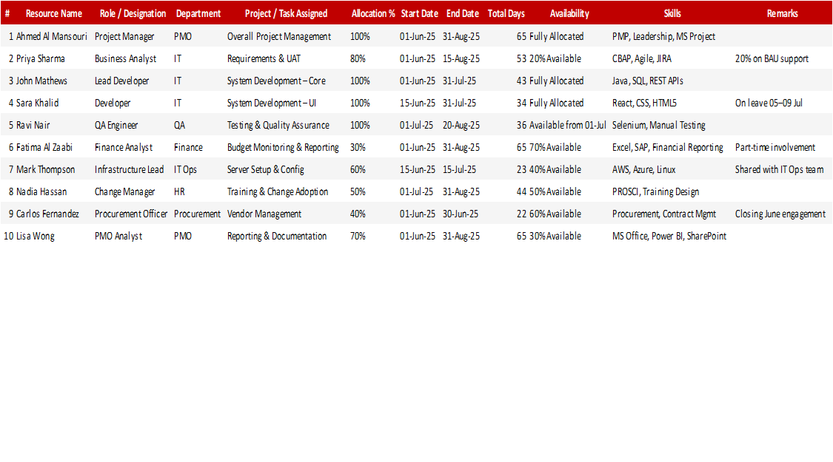Click the 'End Date' column header
833x462 pixels.
(462, 14)
